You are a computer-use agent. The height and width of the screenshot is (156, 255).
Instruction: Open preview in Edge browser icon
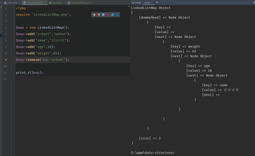(117, 15)
